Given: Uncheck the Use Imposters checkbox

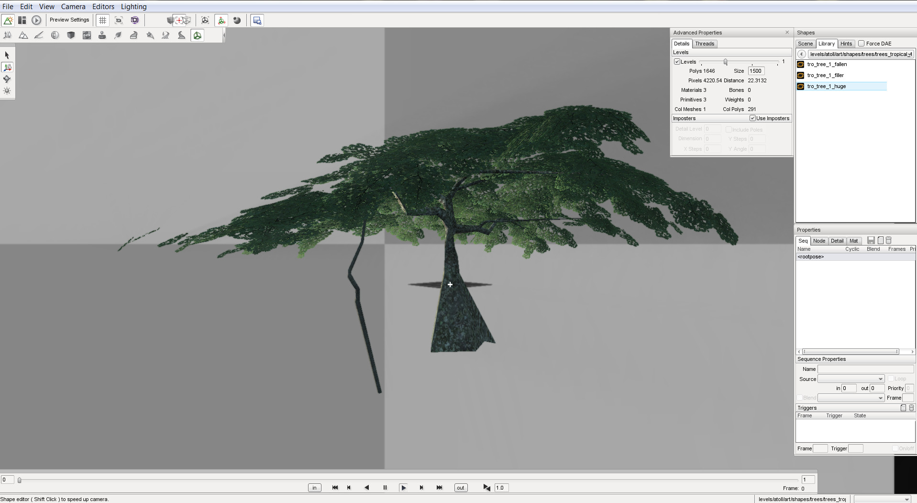Looking at the screenshot, I should [752, 118].
